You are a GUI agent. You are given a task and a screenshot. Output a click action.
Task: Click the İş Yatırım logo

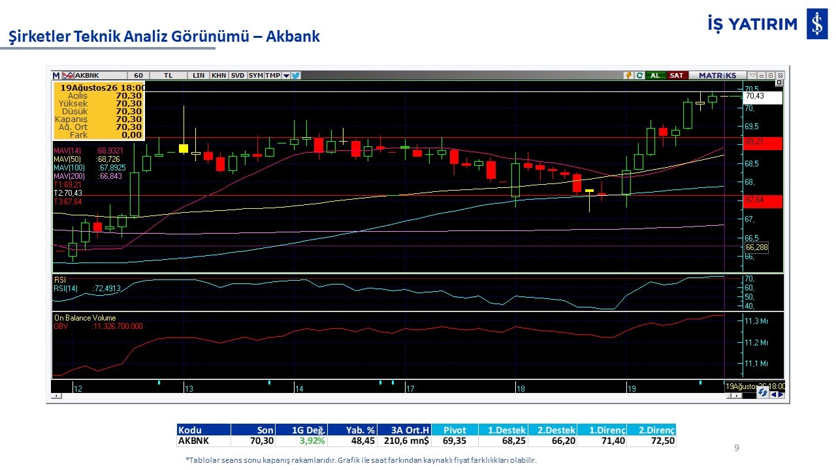coord(767,24)
